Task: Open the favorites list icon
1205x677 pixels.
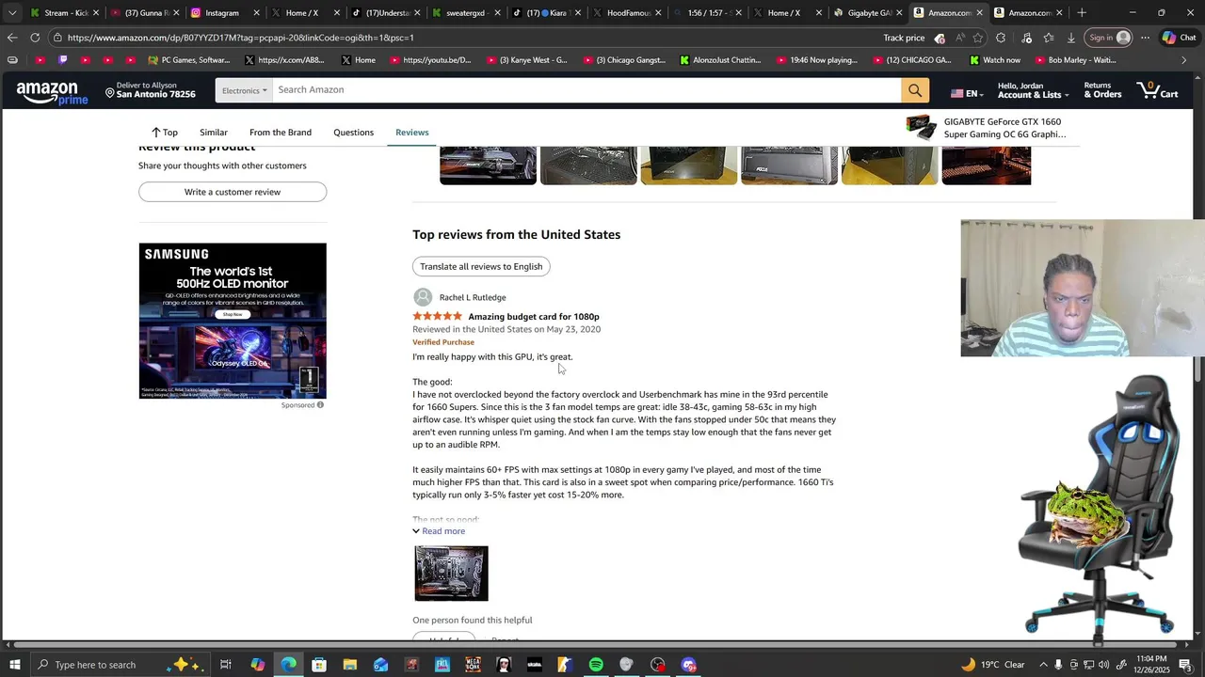Action: pos(1049,38)
